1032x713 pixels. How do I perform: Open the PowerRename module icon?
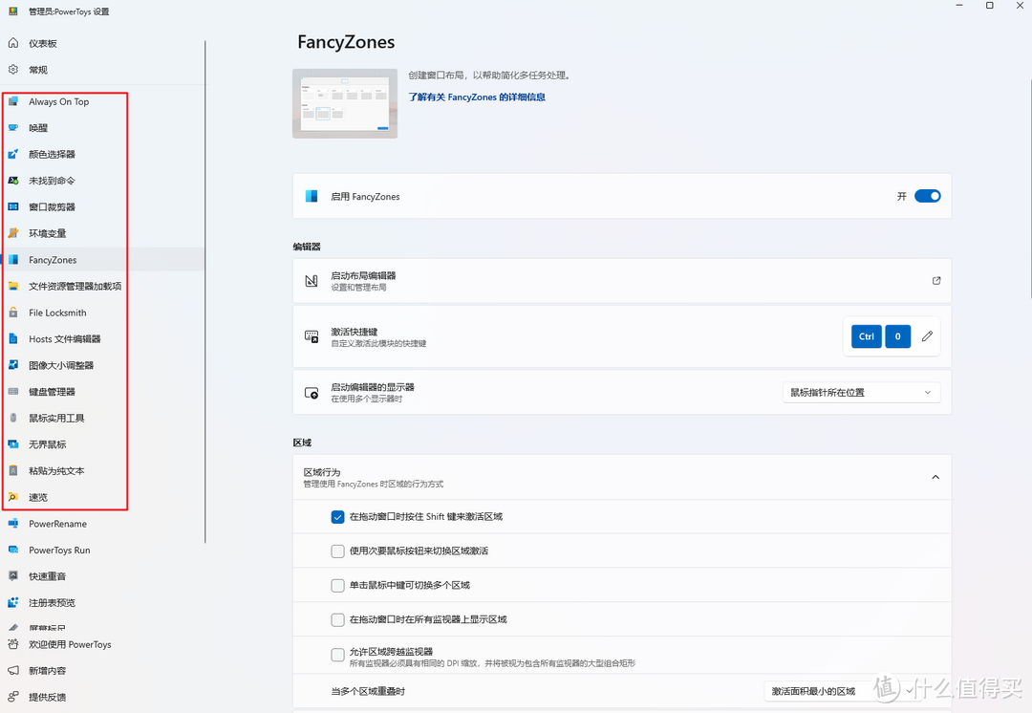(x=13, y=524)
